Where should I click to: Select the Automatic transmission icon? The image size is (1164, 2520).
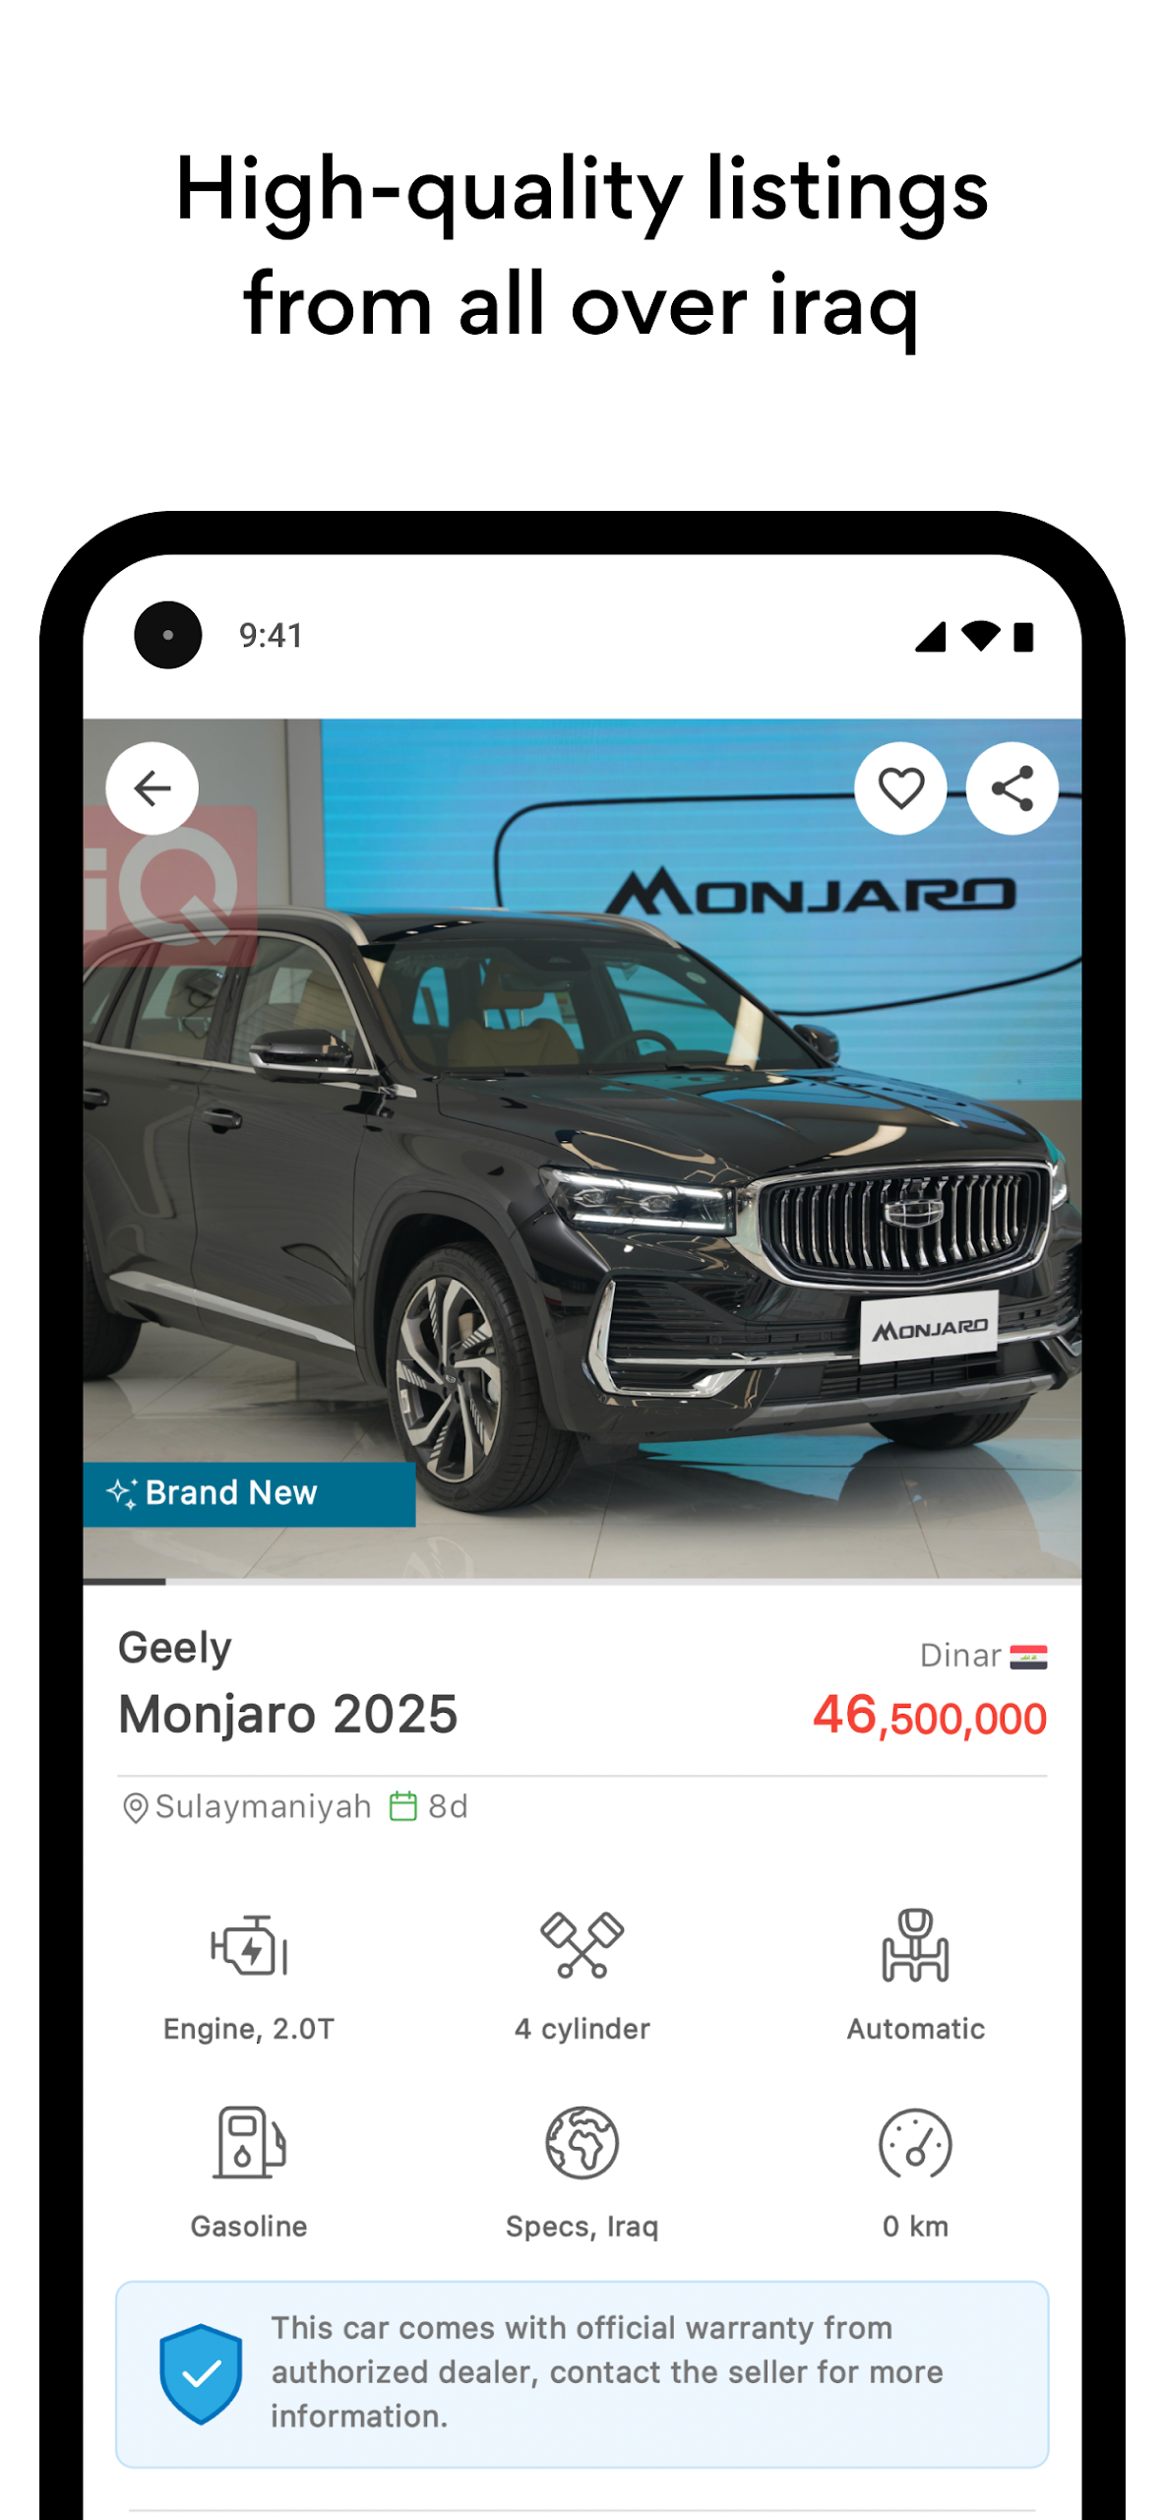(x=915, y=1945)
